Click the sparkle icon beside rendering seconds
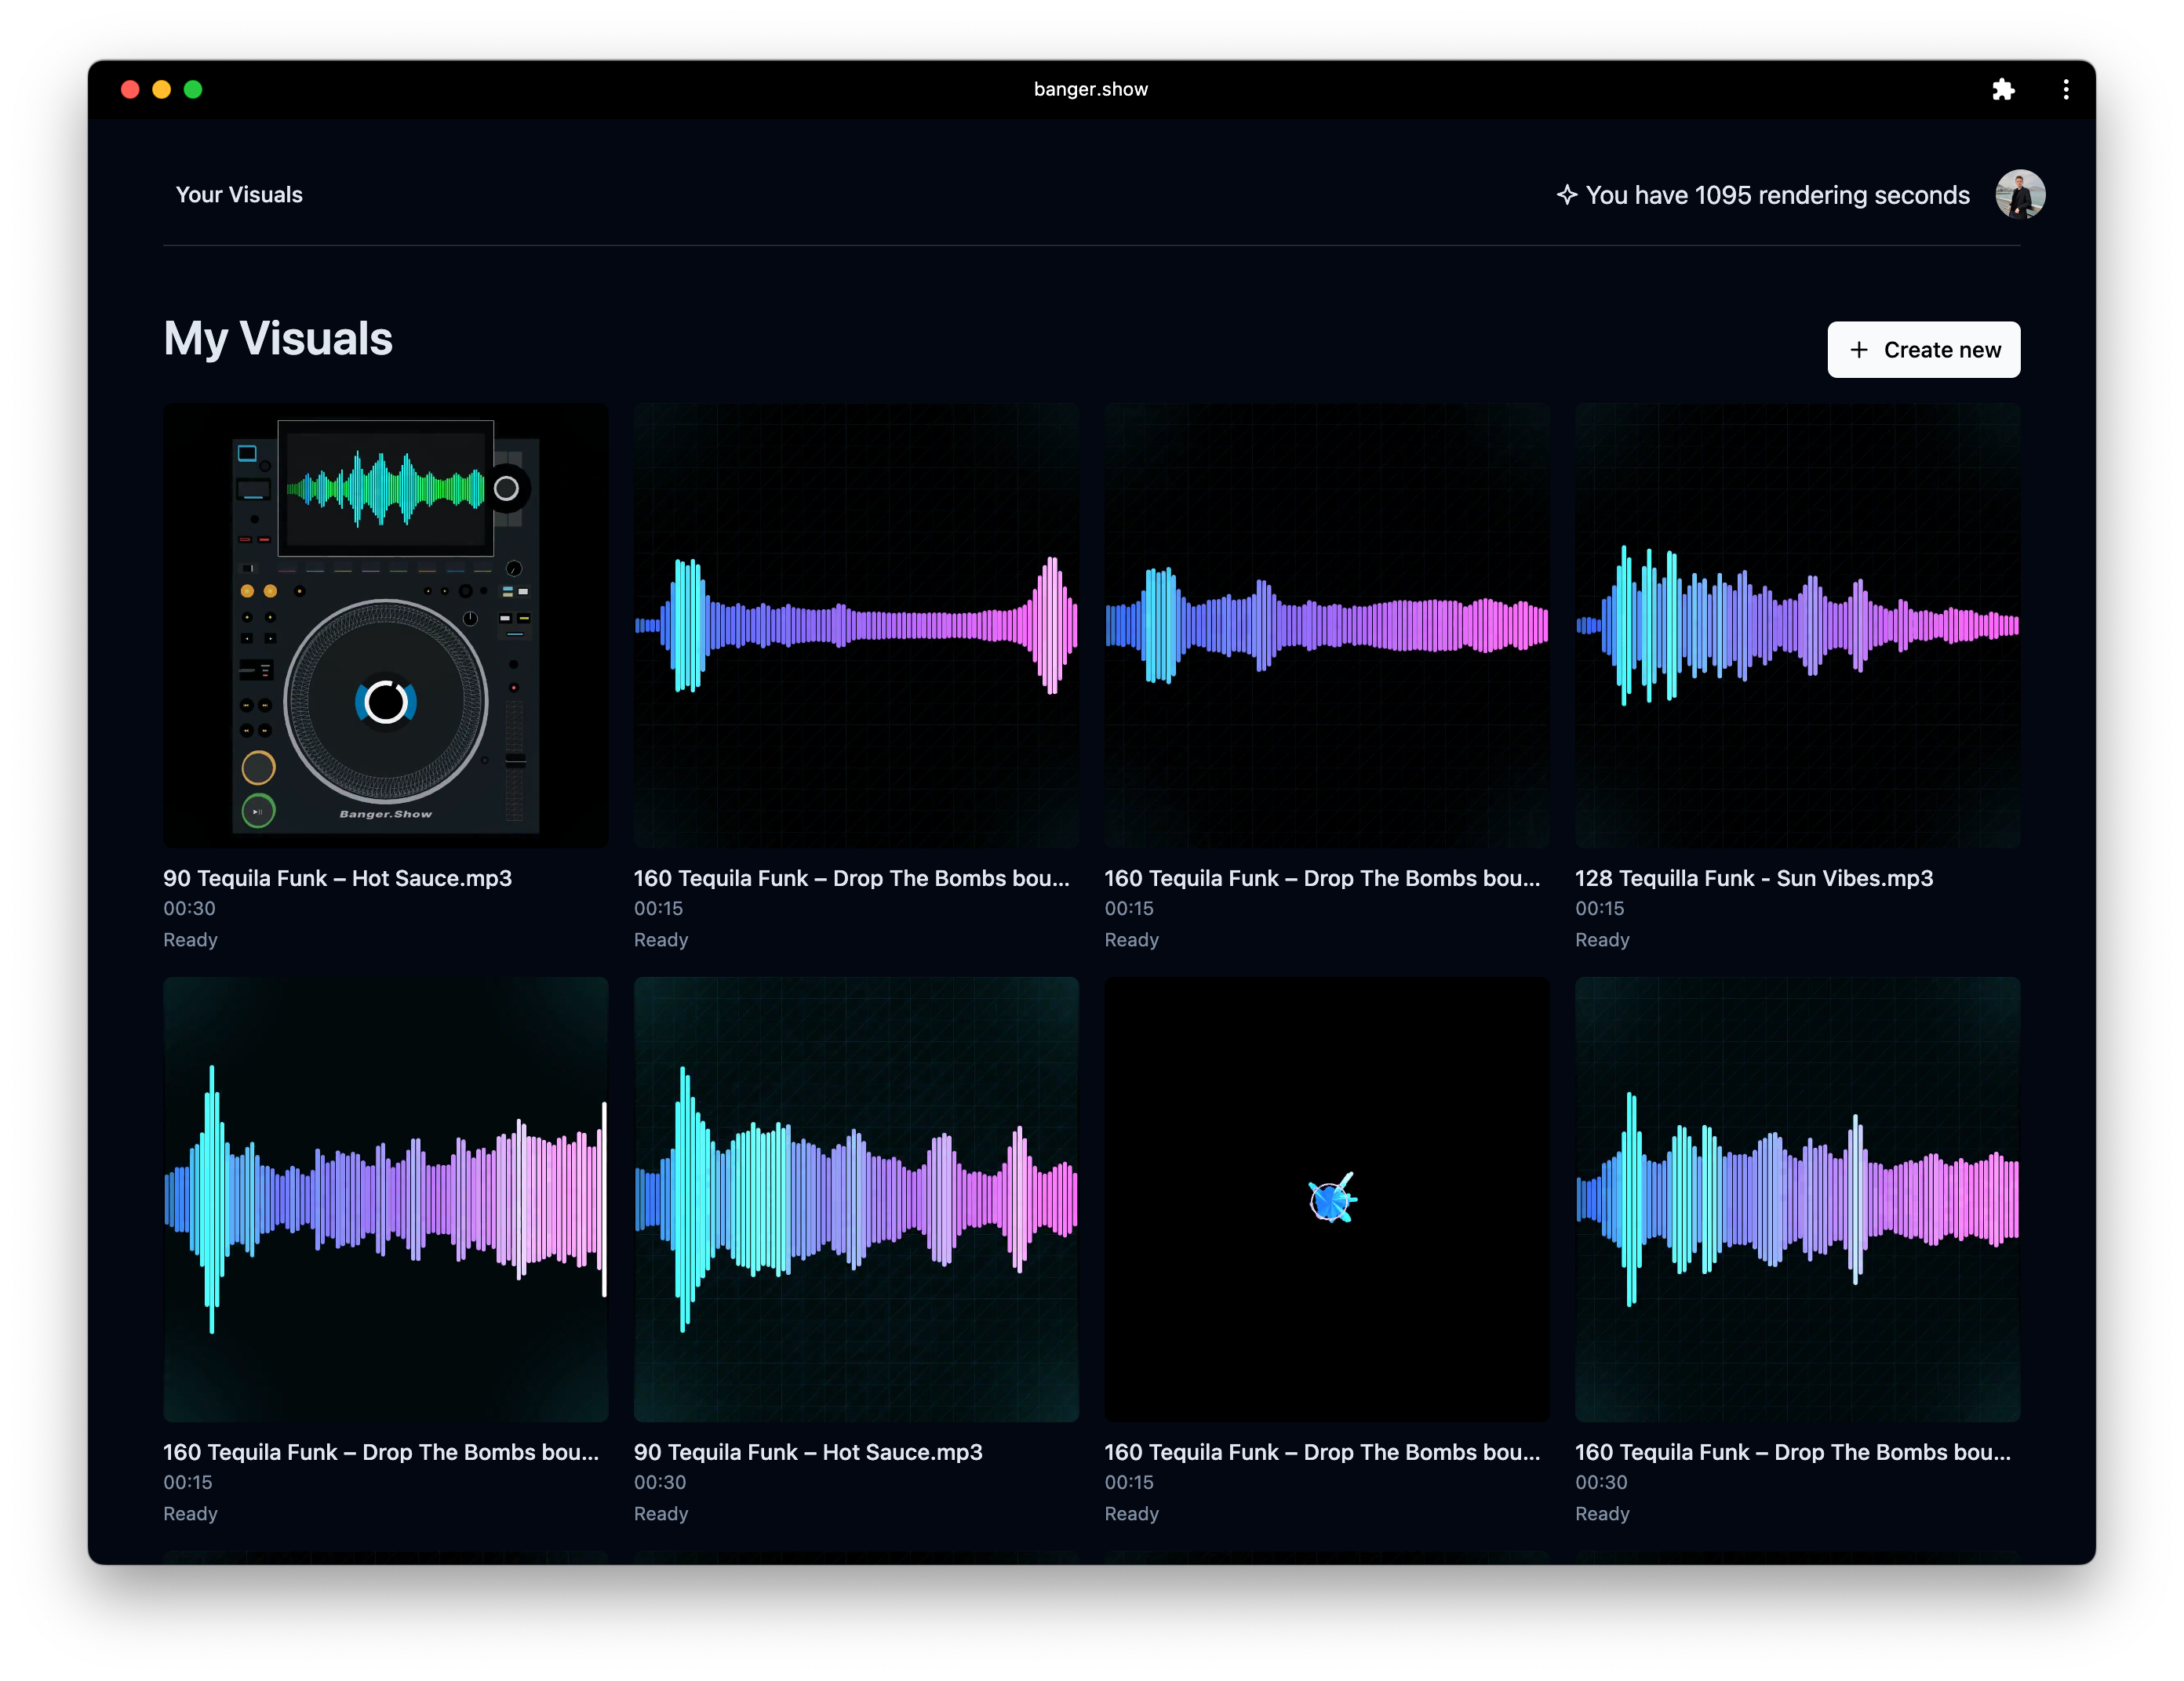Viewport: 2184px width, 1681px height. coord(1567,195)
